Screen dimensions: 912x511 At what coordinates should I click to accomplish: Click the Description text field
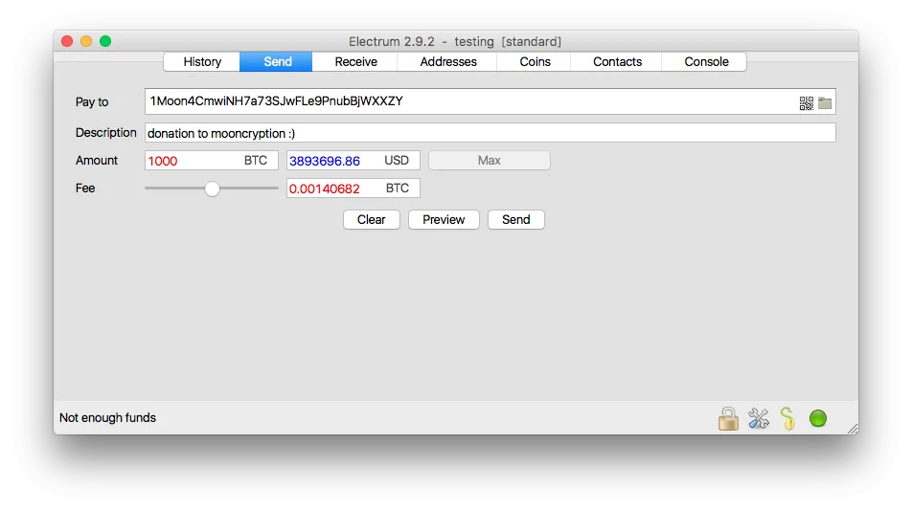(490, 133)
